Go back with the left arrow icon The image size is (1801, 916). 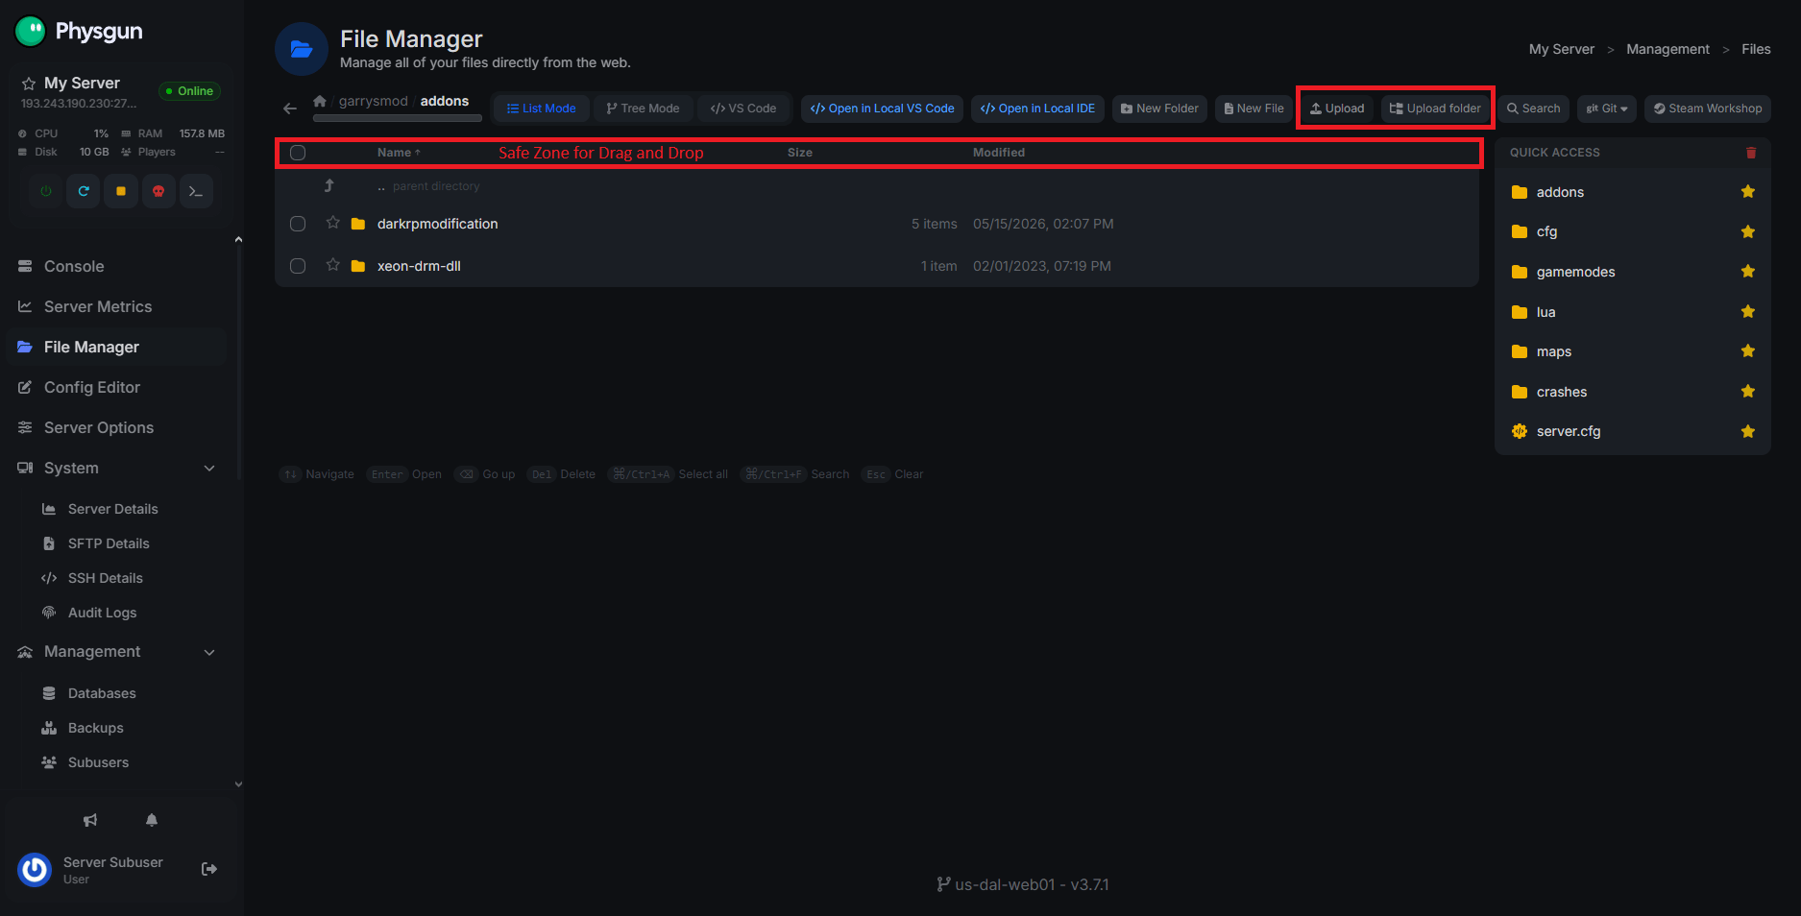[290, 108]
